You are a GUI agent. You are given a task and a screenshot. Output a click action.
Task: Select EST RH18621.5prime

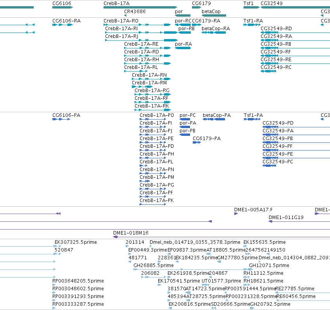tap(263, 281)
